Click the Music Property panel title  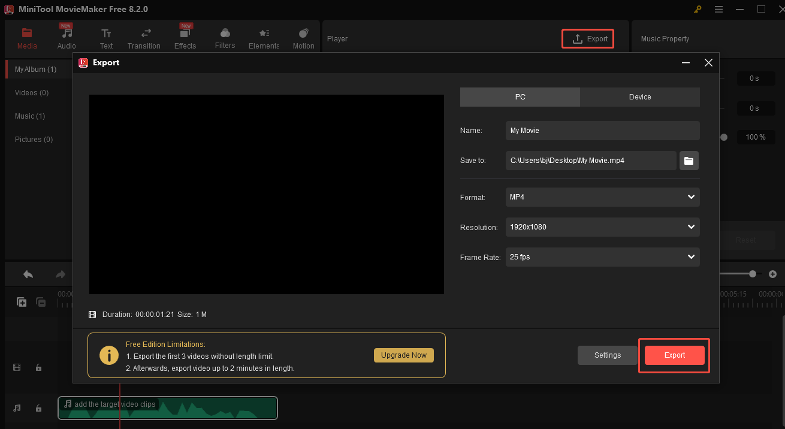(x=665, y=39)
